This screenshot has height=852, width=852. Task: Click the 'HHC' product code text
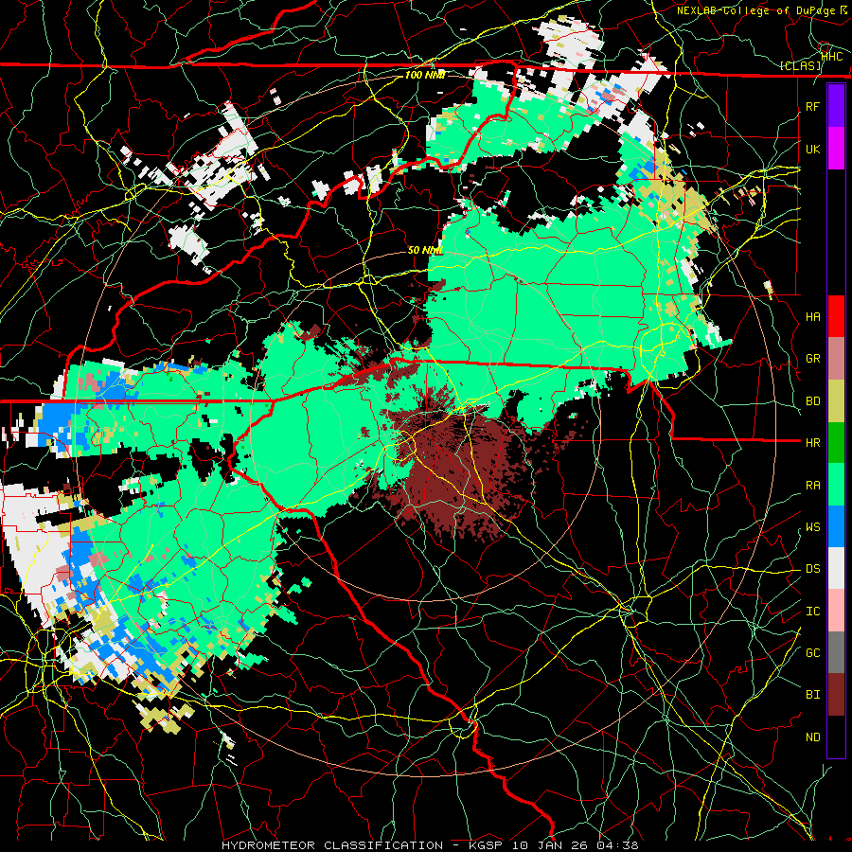[x=832, y=57]
